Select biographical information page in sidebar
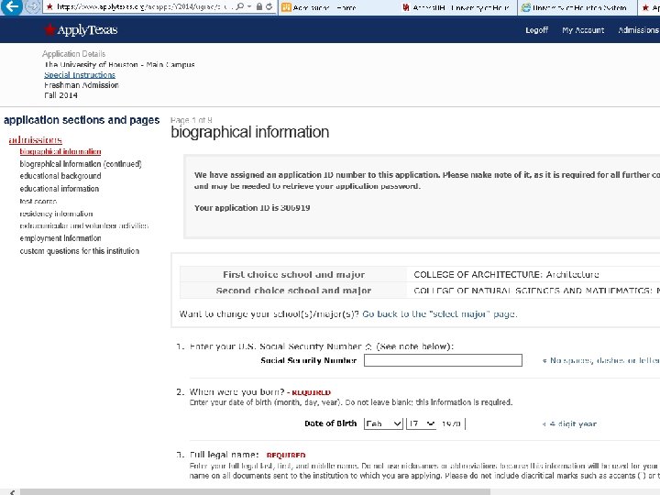This screenshot has width=660, height=495. click(60, 151)
